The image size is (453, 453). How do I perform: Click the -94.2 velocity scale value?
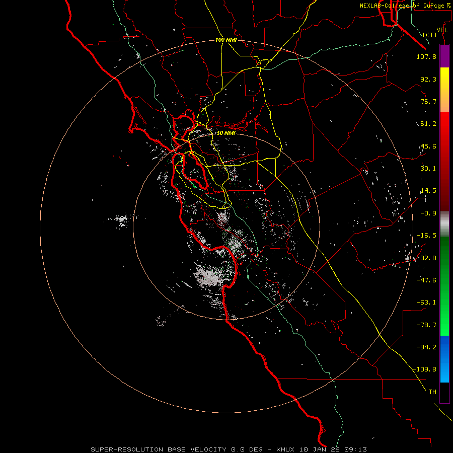tap(426, 347)
